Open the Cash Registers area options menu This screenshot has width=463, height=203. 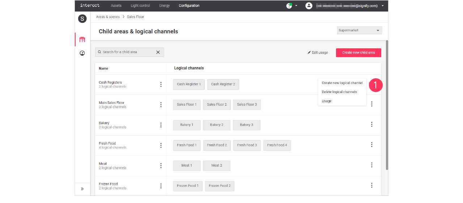(161, 84)
